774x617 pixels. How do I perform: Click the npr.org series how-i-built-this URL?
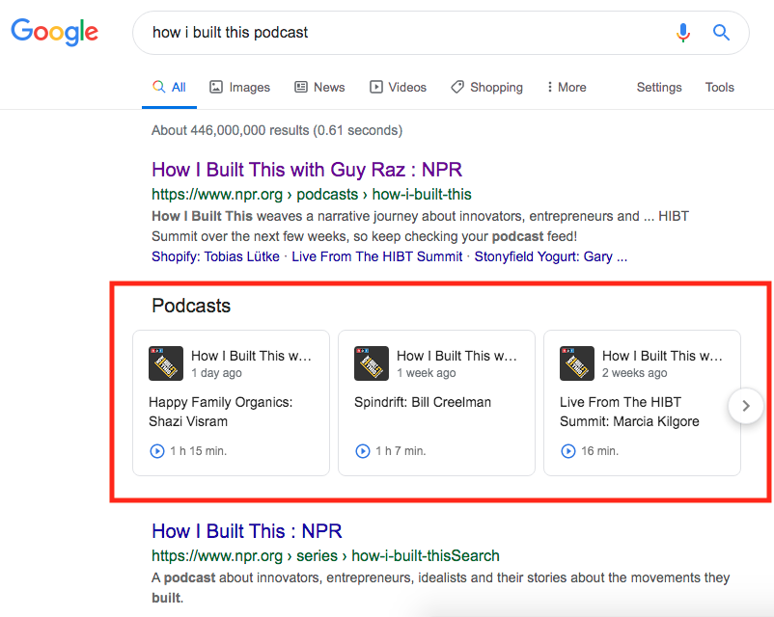pyautogui.click(x=325, y=556)
